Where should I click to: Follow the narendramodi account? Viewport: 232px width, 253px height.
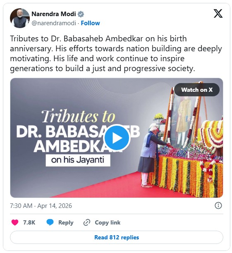point(90,23)
